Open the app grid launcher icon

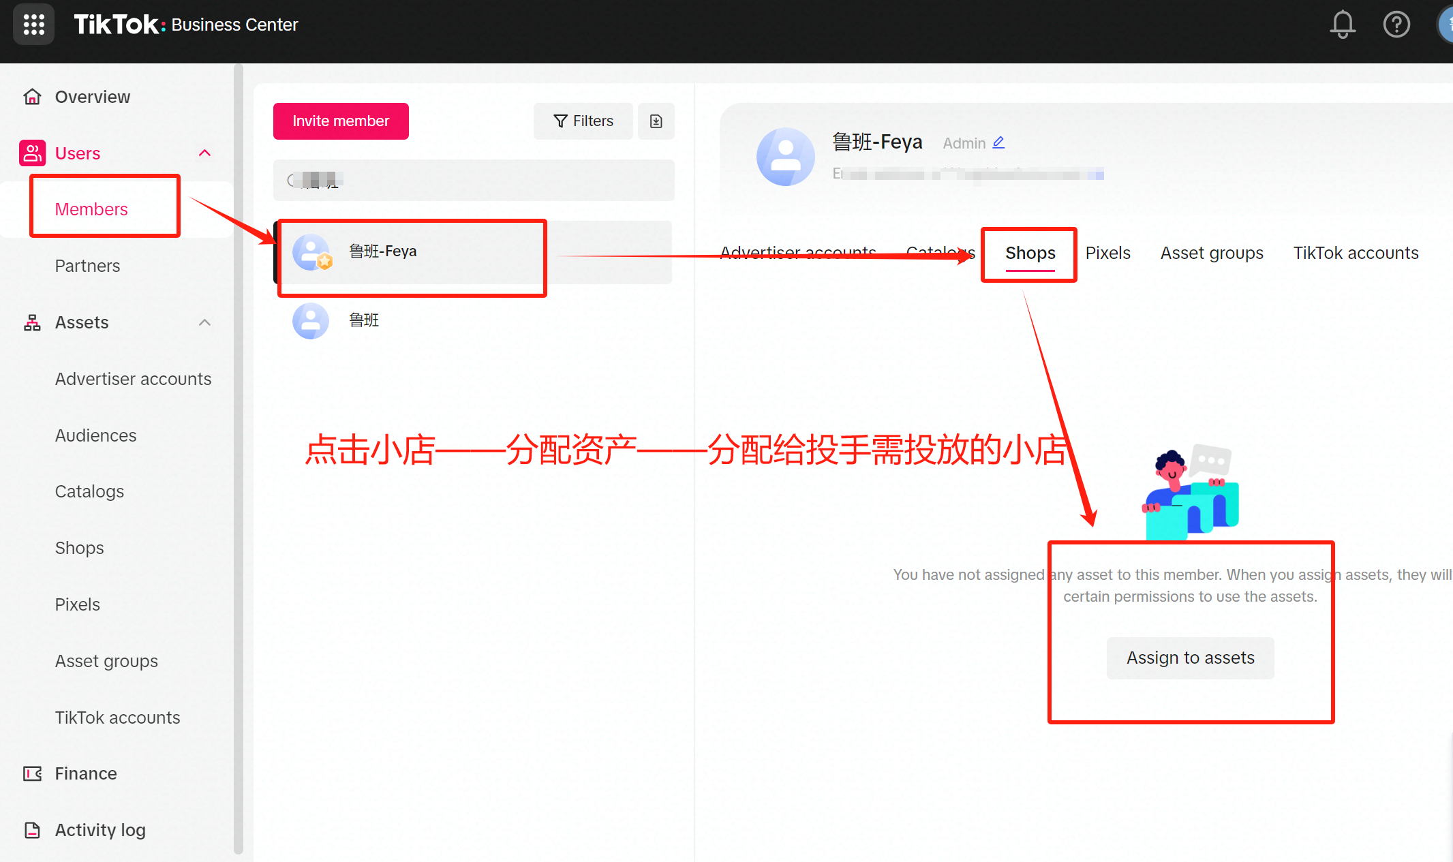(x=33, y=25)
